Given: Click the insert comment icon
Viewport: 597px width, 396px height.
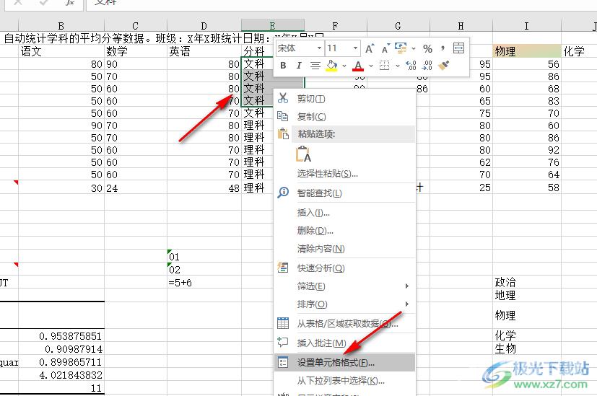Looking at the screenshot, I should click(x=283, y=342).
